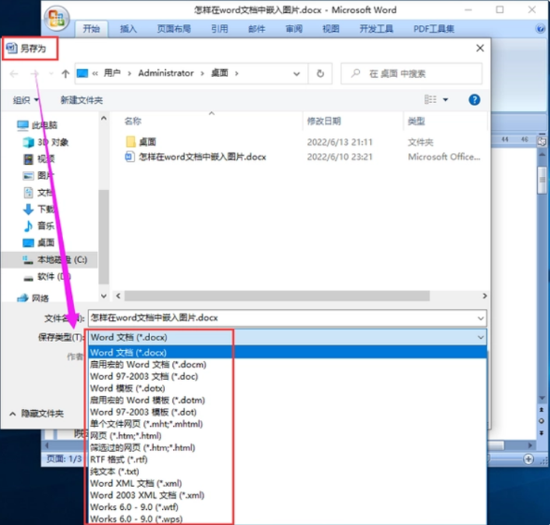Expand the file name history dropdown

pyautogui.click(x=481, y=318)
